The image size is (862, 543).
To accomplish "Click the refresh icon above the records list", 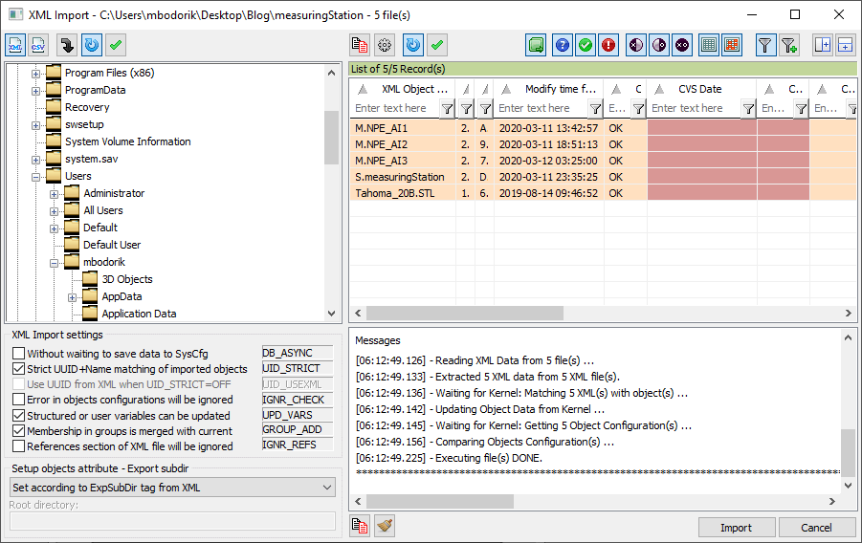I will [413, 45].
